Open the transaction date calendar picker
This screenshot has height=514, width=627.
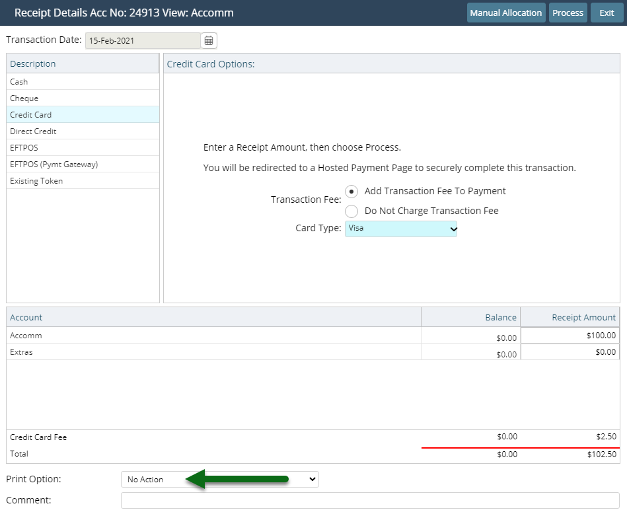(x=207, y=40)
